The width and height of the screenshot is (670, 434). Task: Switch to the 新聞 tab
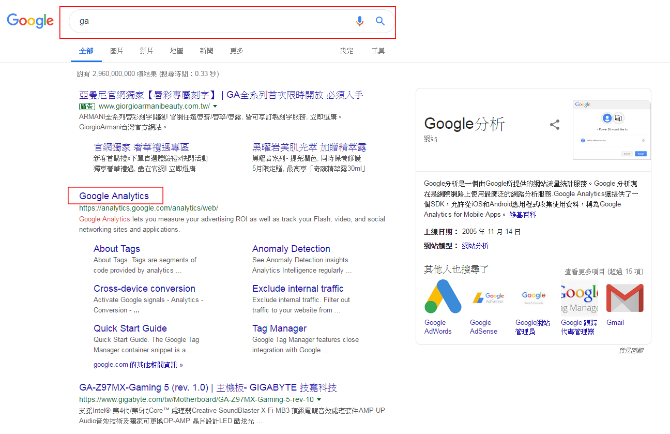[x=207, y=51]
